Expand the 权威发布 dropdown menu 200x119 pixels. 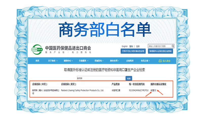(99, 61)
